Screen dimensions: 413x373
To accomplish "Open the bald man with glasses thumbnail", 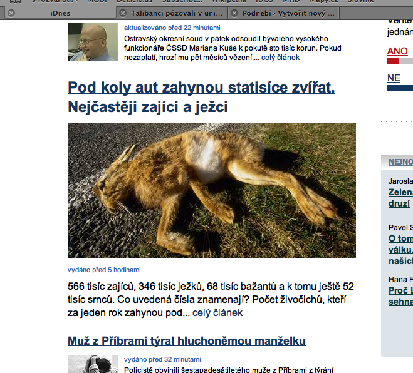I will point(93,42).
